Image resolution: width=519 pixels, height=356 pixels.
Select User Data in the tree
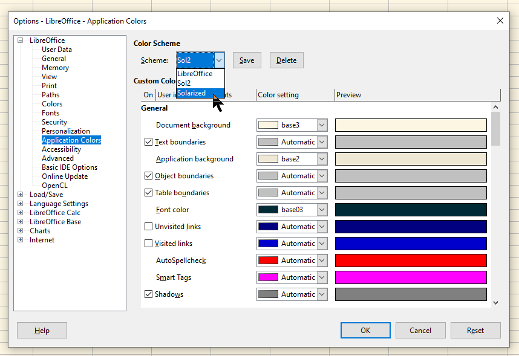[x=57, y=50]
